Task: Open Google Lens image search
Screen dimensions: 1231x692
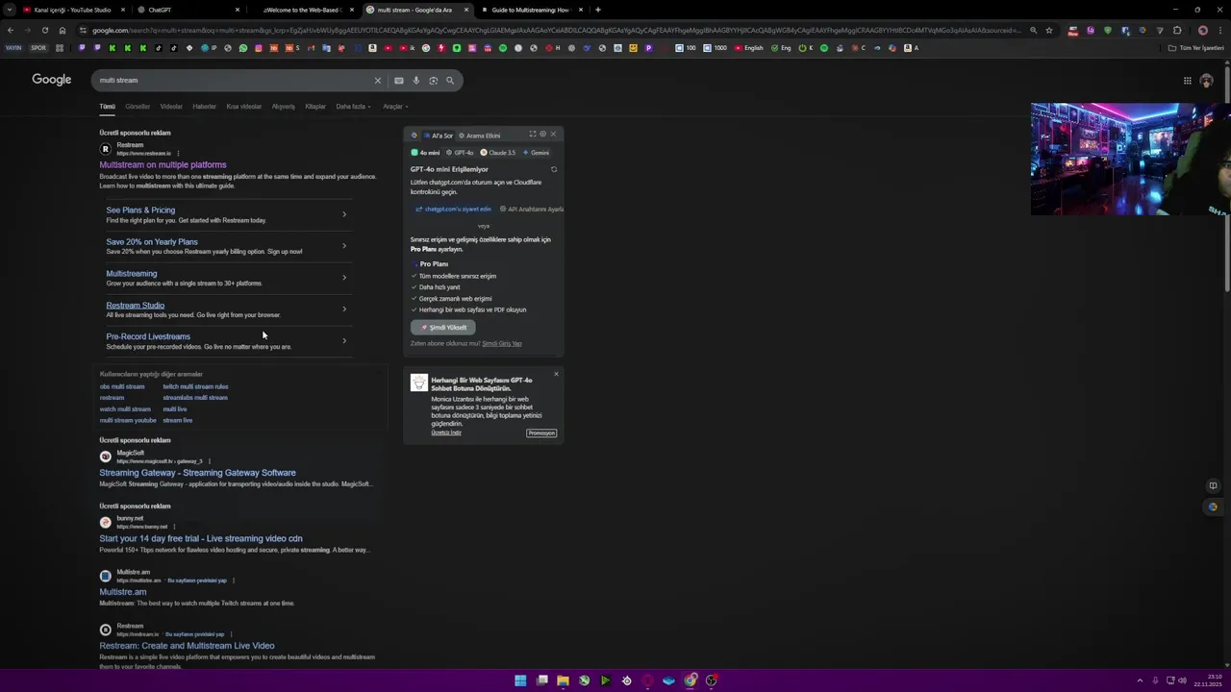Action: (x=433, y=81)
